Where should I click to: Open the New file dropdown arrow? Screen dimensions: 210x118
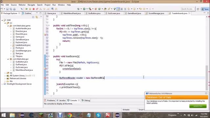tap(4, 9)
